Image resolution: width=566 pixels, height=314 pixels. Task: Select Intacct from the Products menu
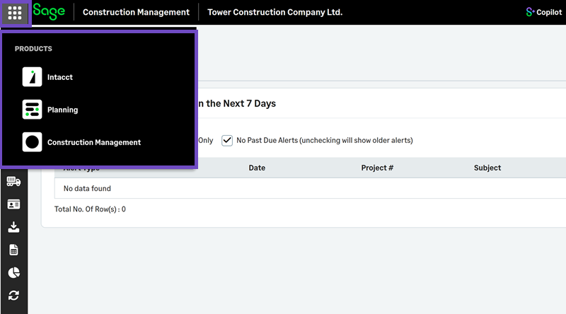[x=60, y=77]
